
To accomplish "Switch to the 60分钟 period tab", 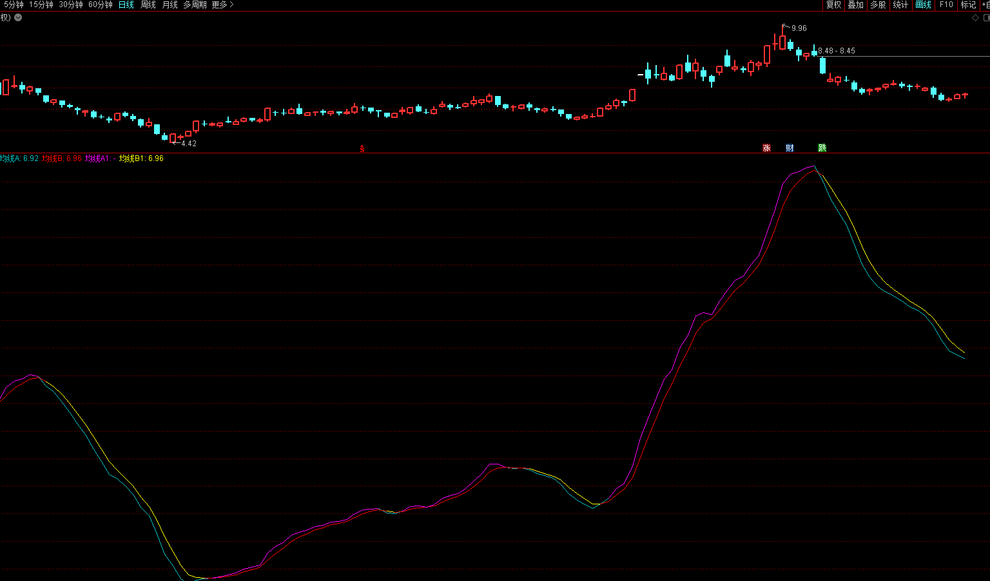I will click(x=100, y=5).
